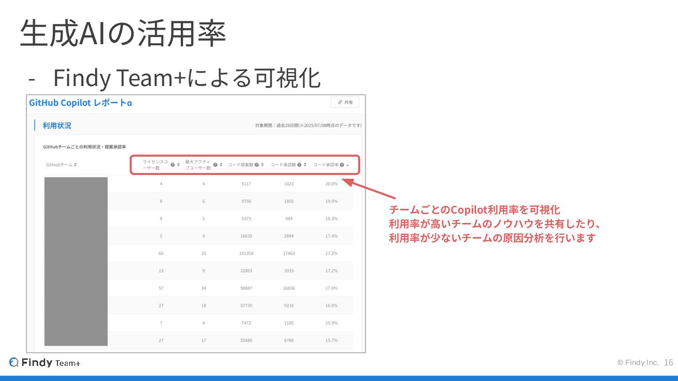Click the GitHub Copilot レポートα title

click(x=81, y=103)
